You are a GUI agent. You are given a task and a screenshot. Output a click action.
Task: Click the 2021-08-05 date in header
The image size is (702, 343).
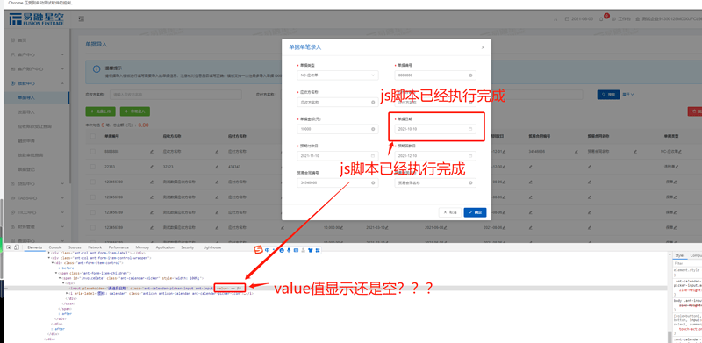(582, 19)
